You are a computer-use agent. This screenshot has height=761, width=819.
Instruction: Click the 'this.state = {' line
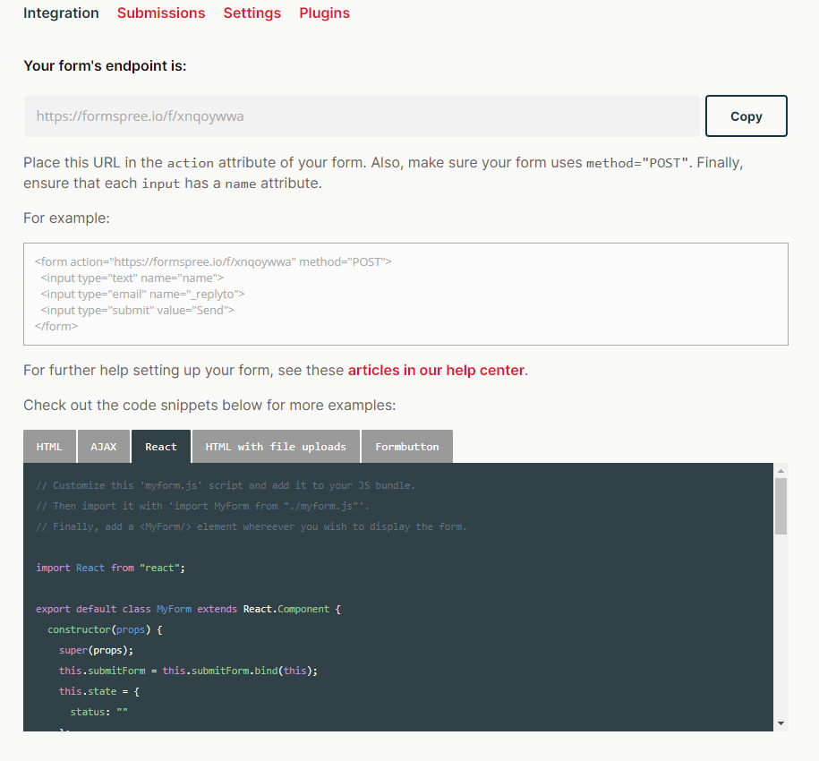(99, 691)
